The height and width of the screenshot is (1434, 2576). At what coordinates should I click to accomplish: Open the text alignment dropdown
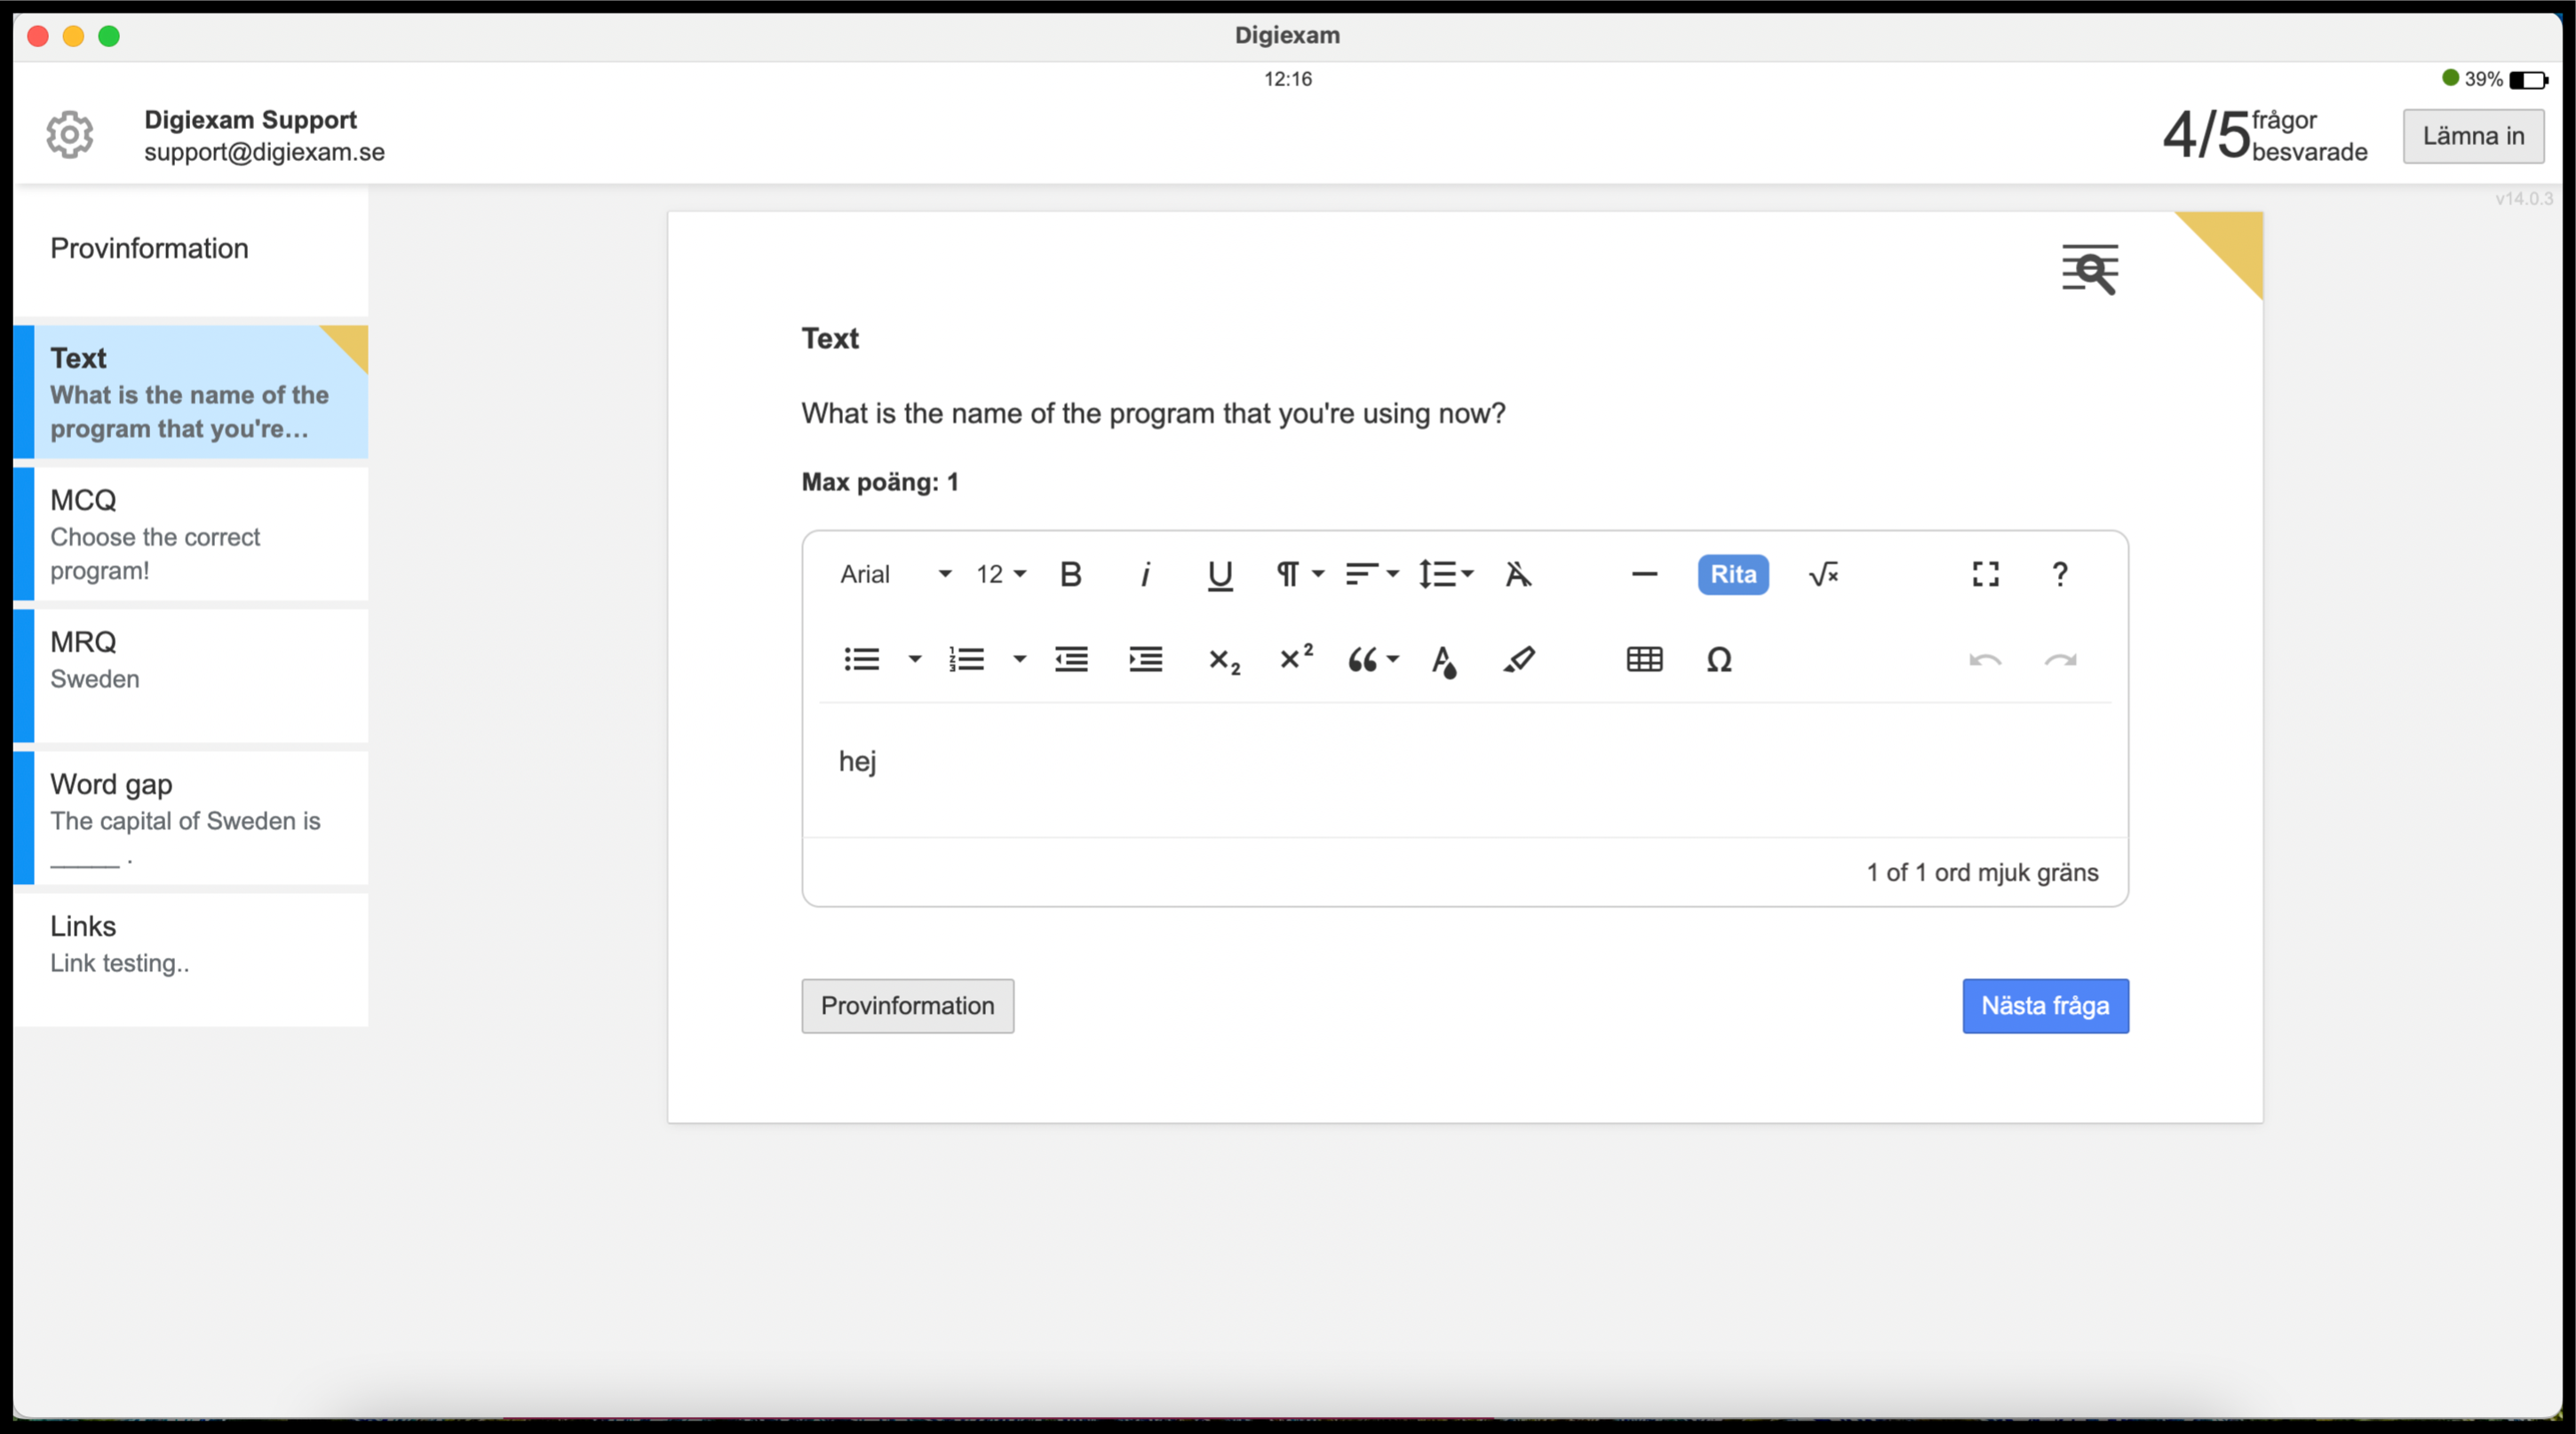[1371, 574]
